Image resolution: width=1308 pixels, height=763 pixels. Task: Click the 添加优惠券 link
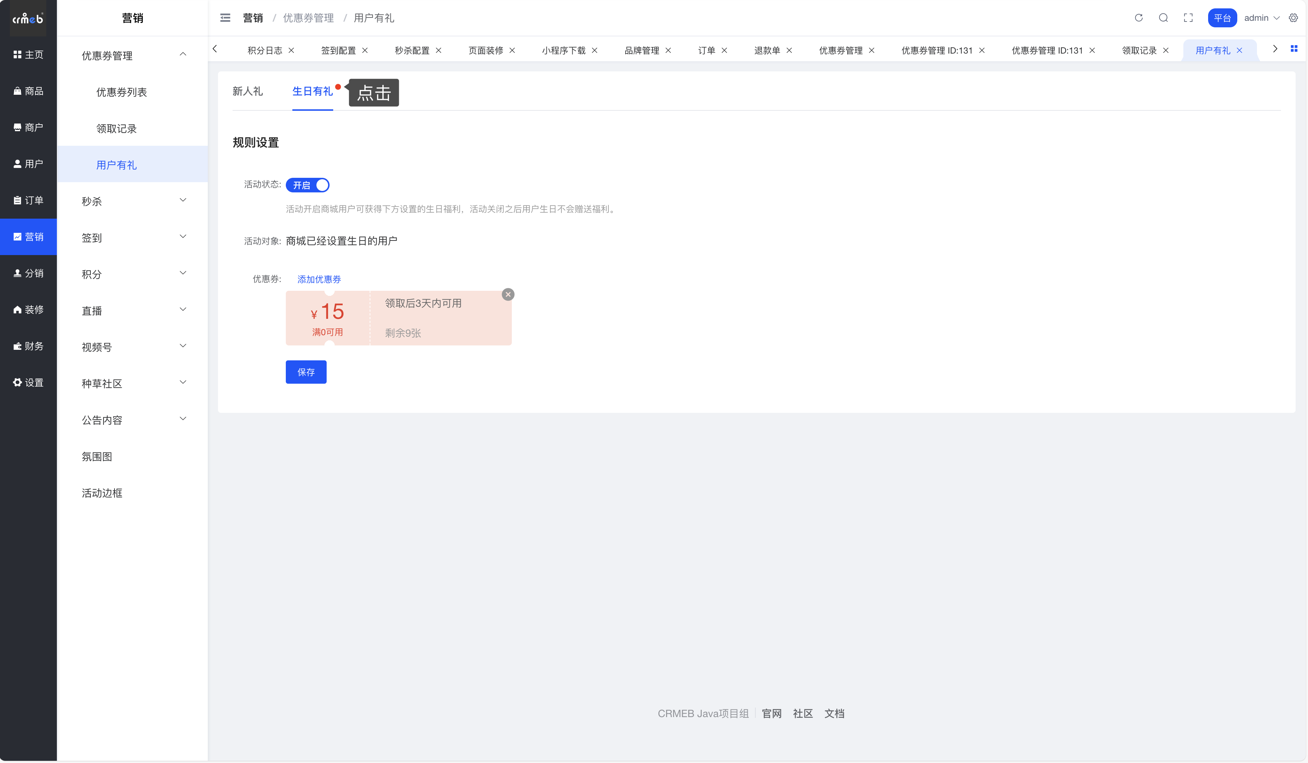coord(319,279)
